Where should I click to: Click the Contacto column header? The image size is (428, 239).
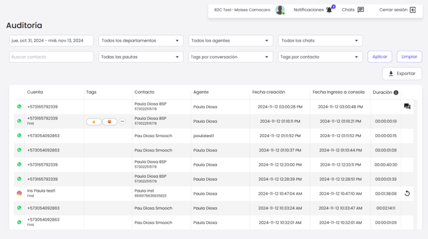coord(144,92)
